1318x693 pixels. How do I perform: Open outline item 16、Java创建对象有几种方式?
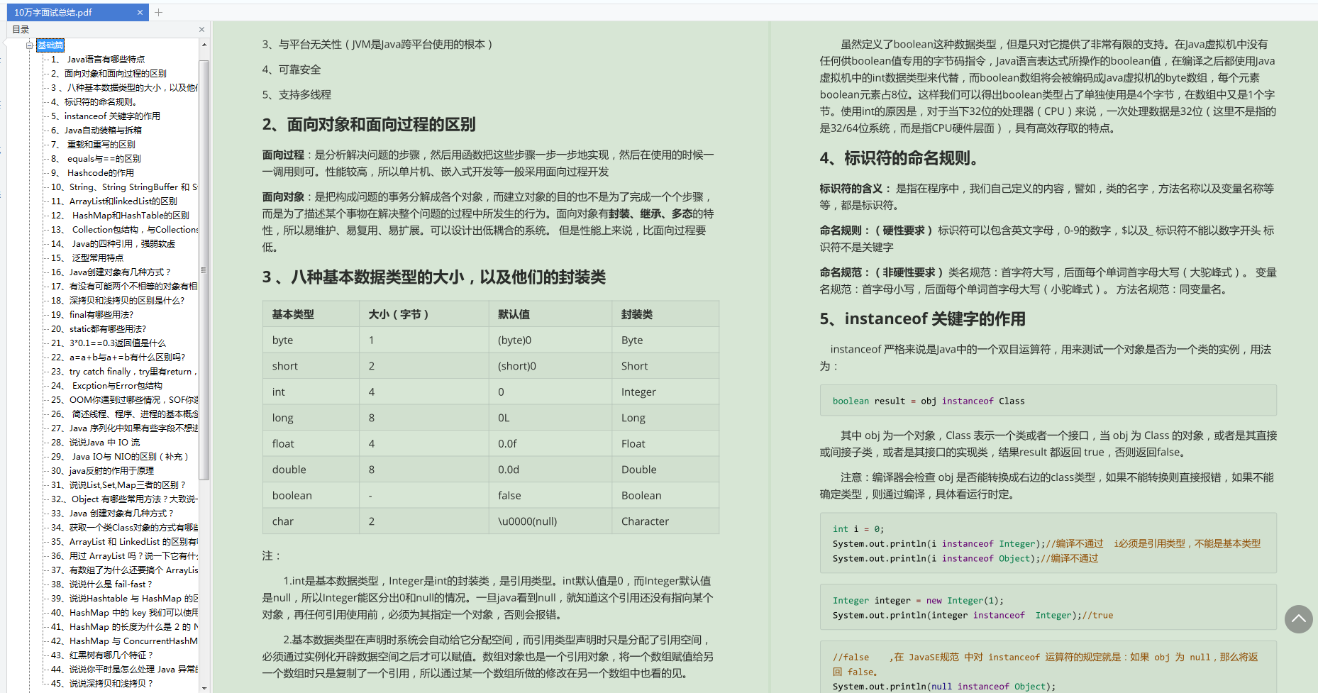pos(111,272)
